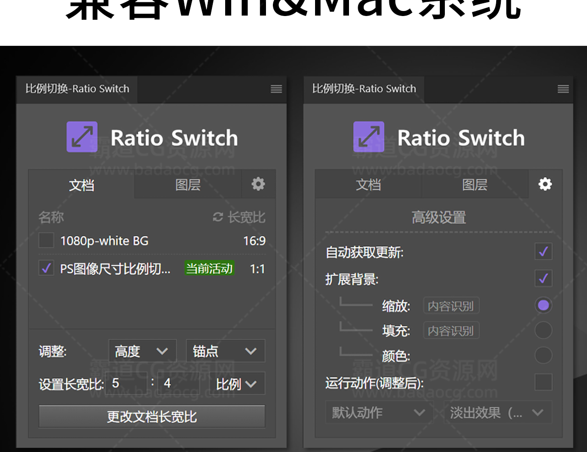Open the 高度 adjustment dropdown
587x452 pixels.
pyautogui.click(x=142, y=351)
